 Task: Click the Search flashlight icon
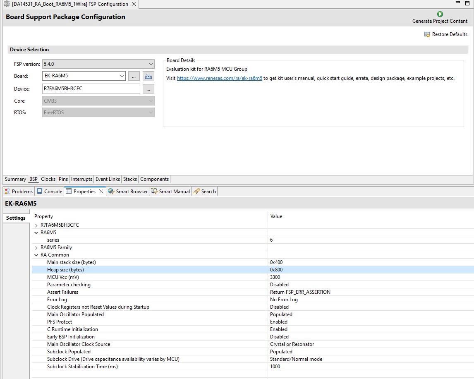(196, 191)
